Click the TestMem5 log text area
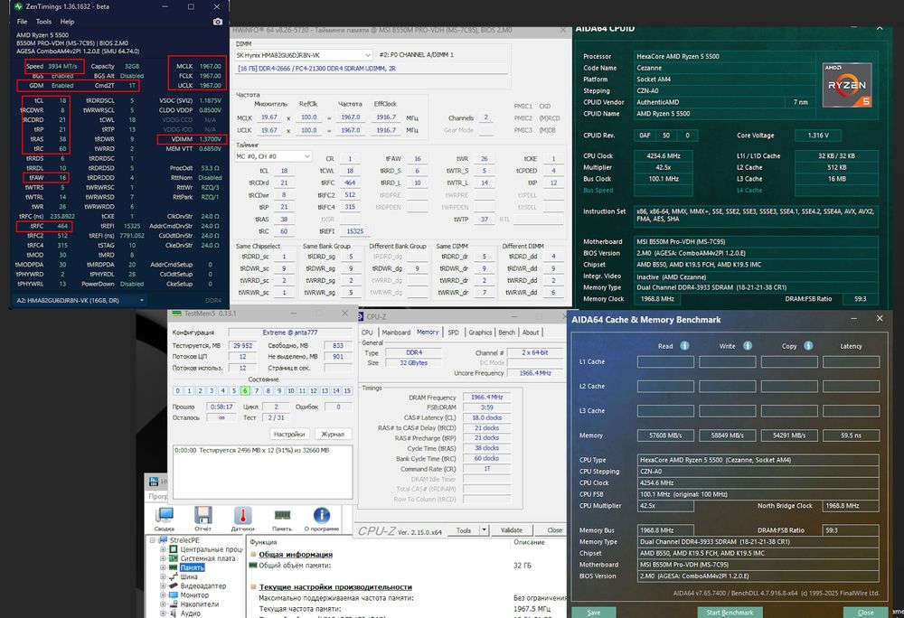Viewport: 904px width, 618px height. point(263,472)
